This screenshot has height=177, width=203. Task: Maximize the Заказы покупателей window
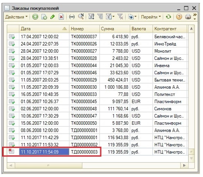[x=186, y=8]
